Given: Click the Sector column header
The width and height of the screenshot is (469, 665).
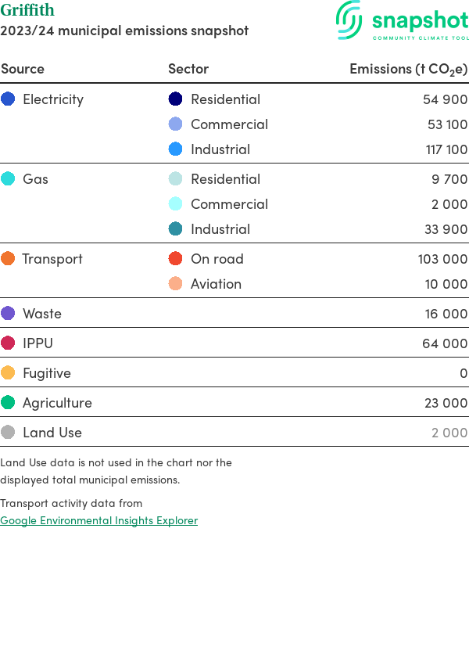Looking at the screenshot, I should point(188,69).
